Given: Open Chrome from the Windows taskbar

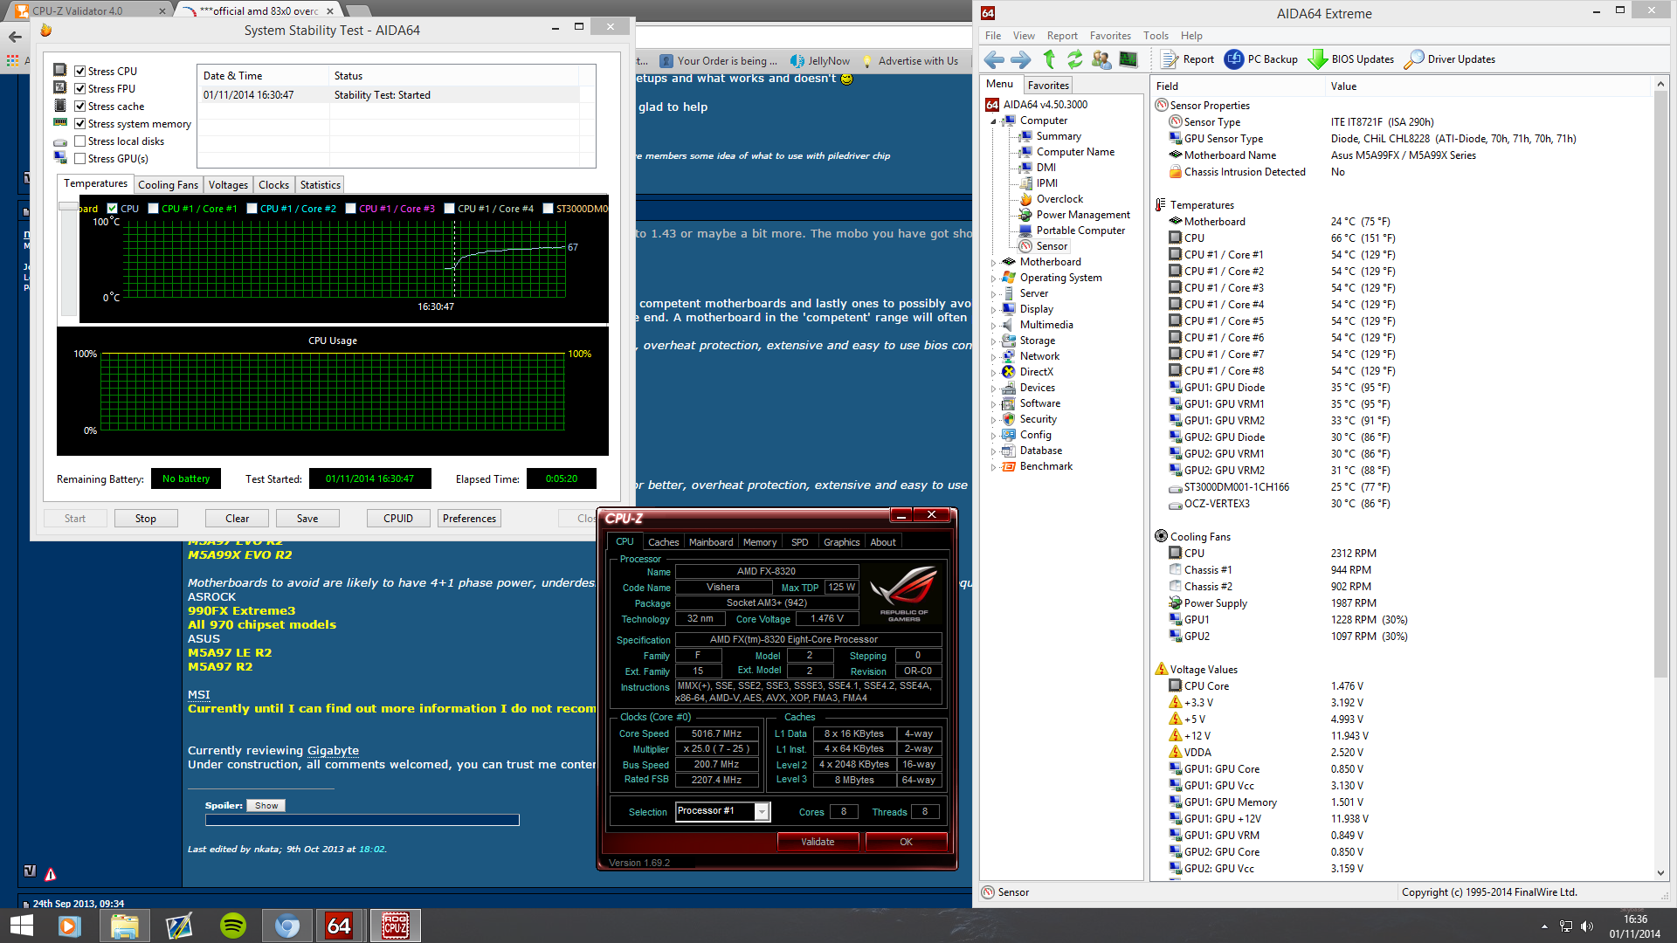Looking at the screenshot, I should pyautogui.click(x=287, y=926).
